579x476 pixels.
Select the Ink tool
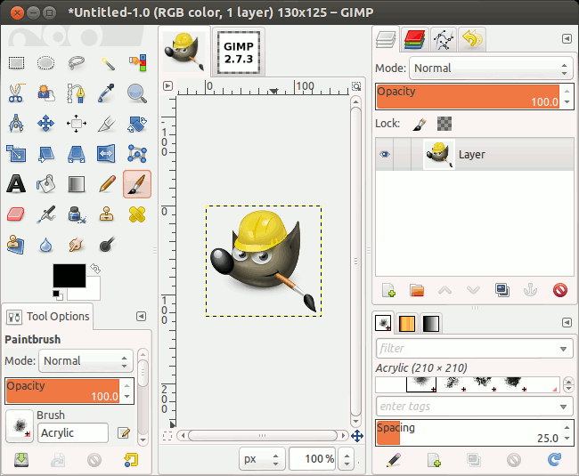(77, 214)
